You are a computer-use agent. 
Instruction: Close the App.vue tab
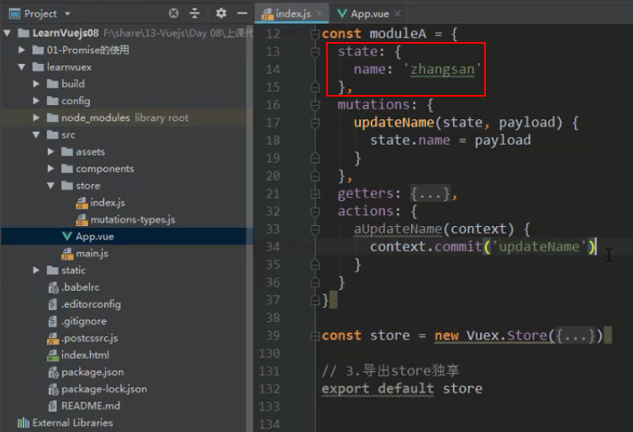click(x=398, y=13)
